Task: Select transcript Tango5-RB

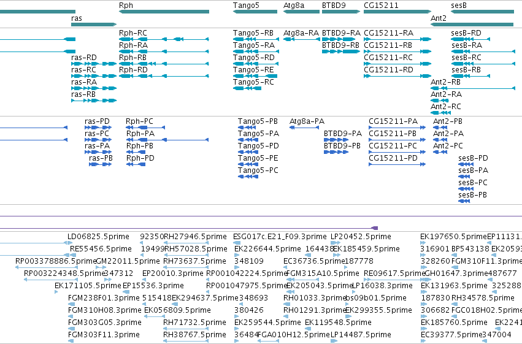Action: pyautogui.click(x=253, y=33)
